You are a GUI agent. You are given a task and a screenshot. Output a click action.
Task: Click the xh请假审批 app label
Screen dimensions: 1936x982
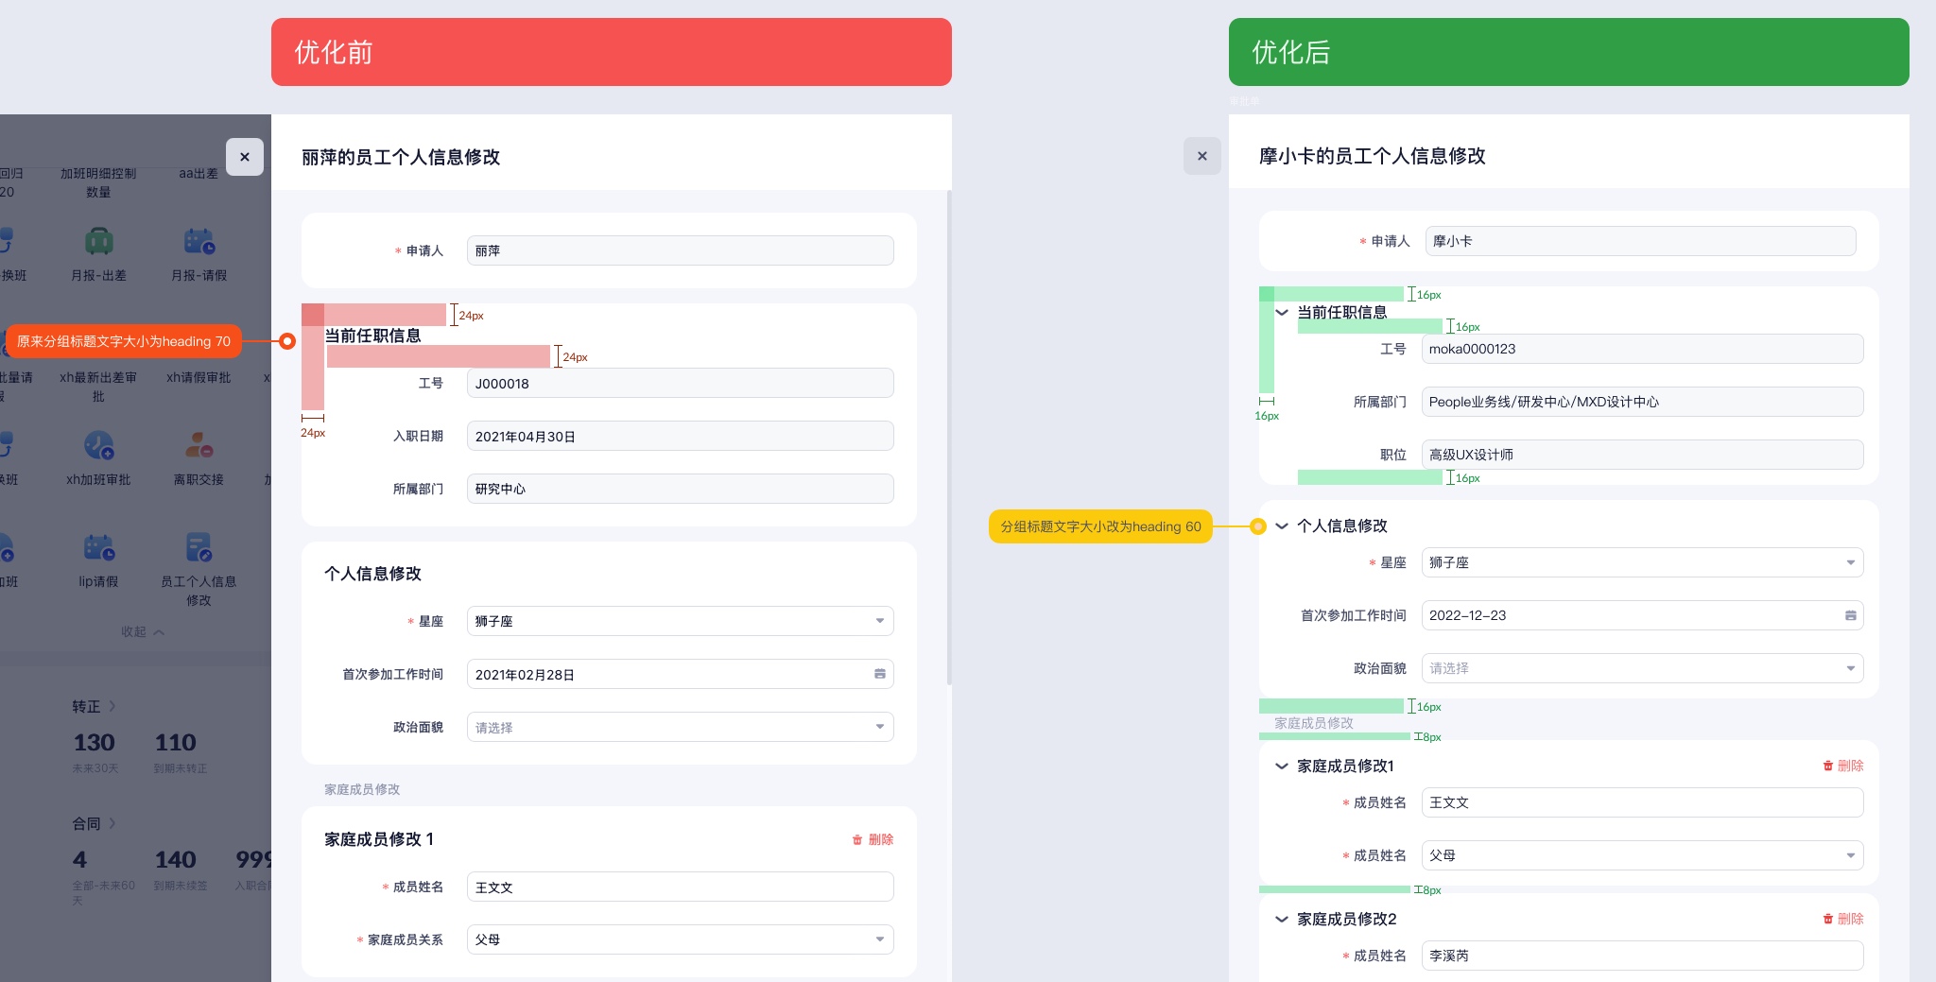199,377
